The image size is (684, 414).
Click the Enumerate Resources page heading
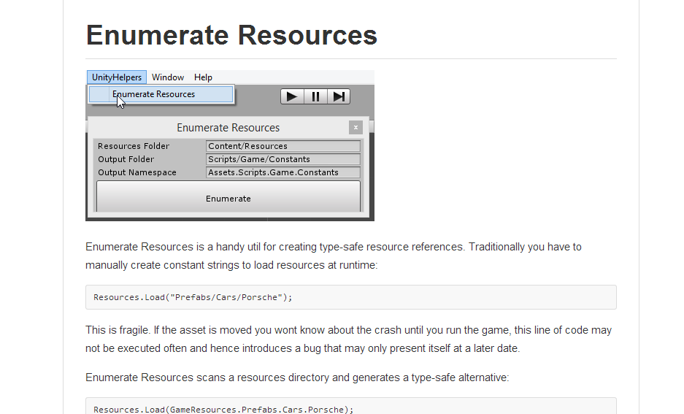231,35
